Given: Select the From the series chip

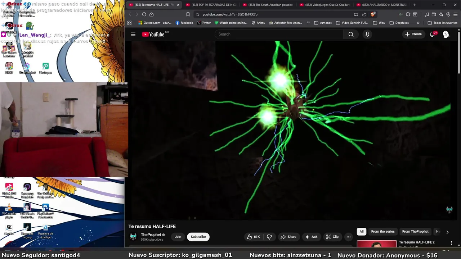Looking at the screenshot, I should (x=383, y=232).
